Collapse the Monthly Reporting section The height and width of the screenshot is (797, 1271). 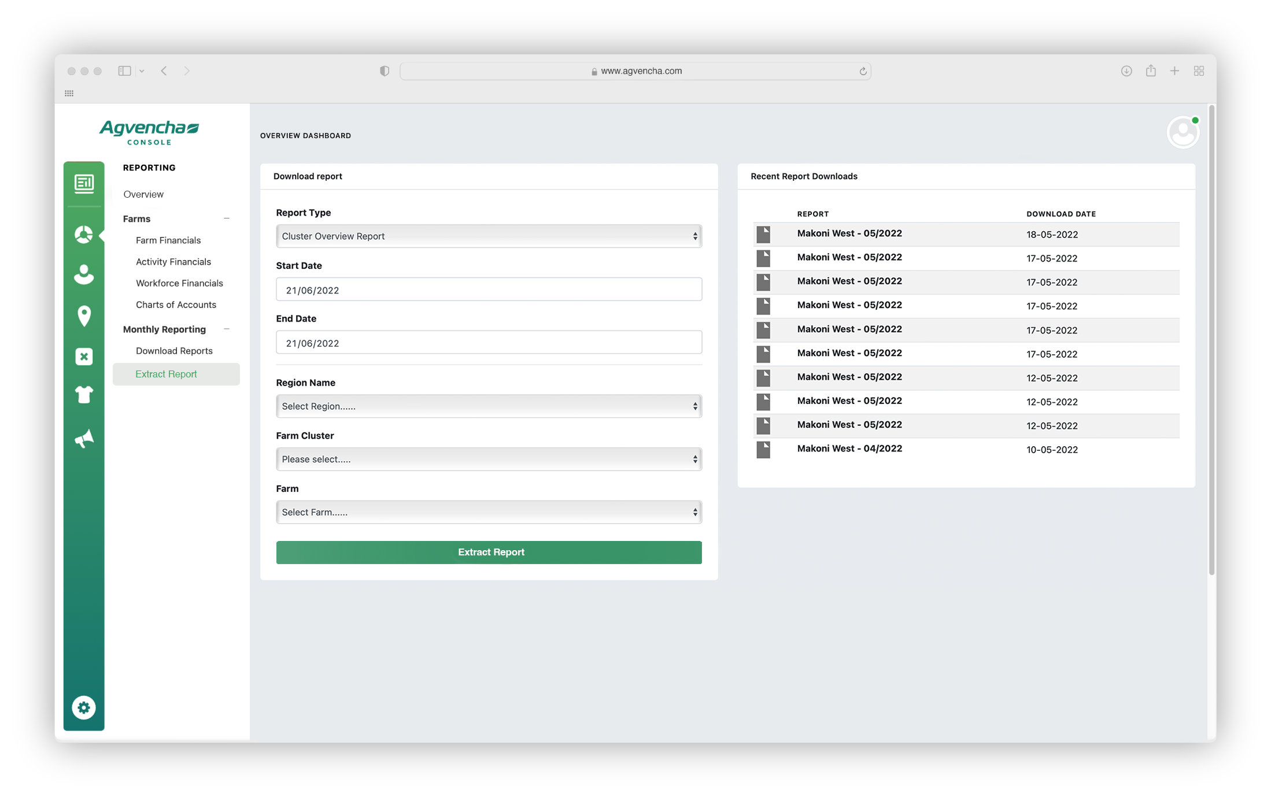coord(227,329)
